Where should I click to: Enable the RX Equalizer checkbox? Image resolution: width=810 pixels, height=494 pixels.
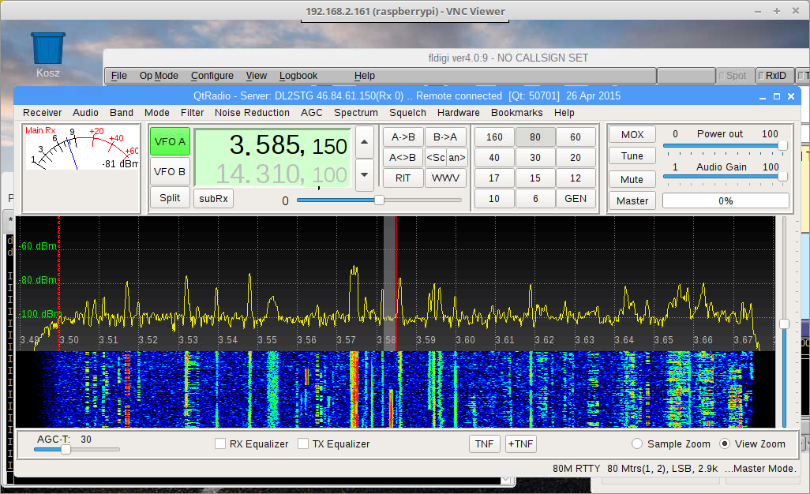tap(221, 444)
